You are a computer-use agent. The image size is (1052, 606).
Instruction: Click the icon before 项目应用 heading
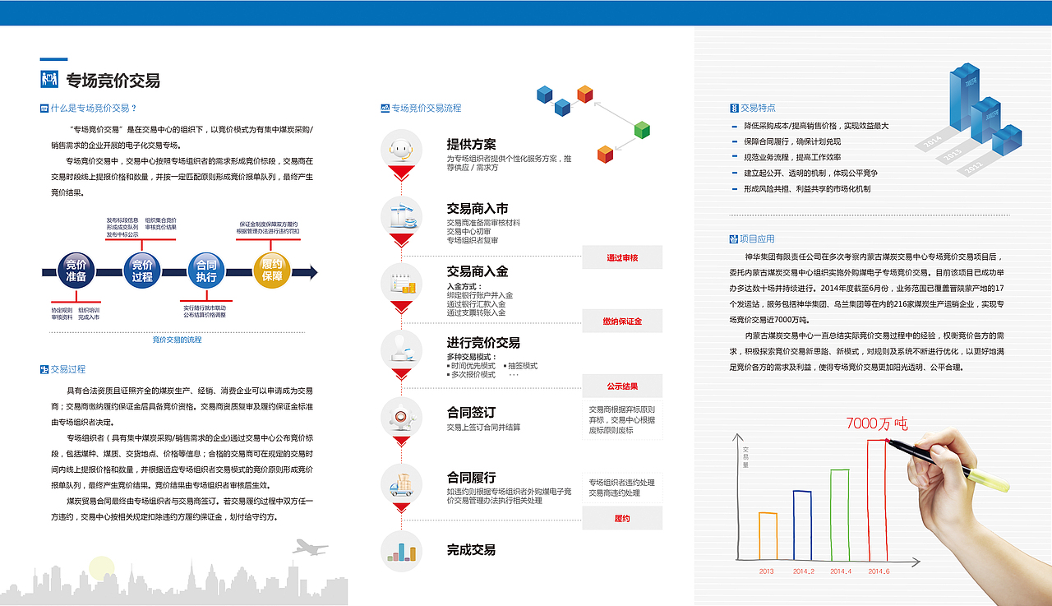point(734,239)
